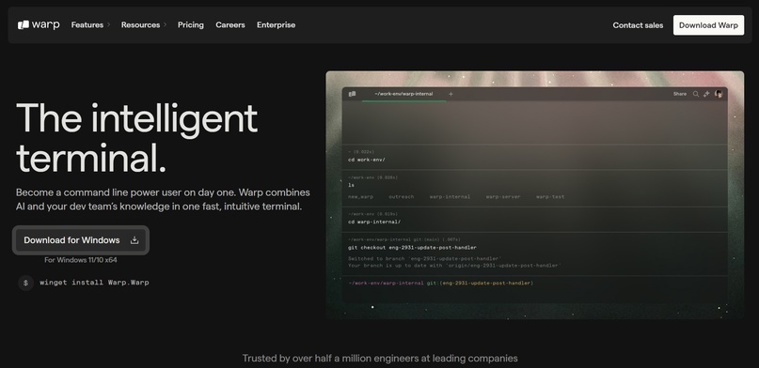
Task: Click 'outreach' in the ls output
Action: tap(402, 196)
